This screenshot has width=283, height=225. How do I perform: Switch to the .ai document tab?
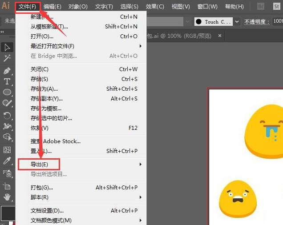[x=179, y=36]
